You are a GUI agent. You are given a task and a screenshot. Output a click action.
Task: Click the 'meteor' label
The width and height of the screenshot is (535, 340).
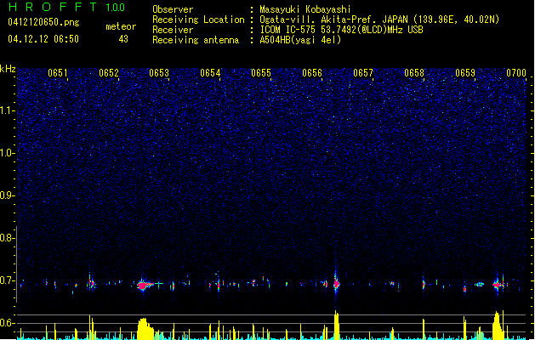pos(121,26)
